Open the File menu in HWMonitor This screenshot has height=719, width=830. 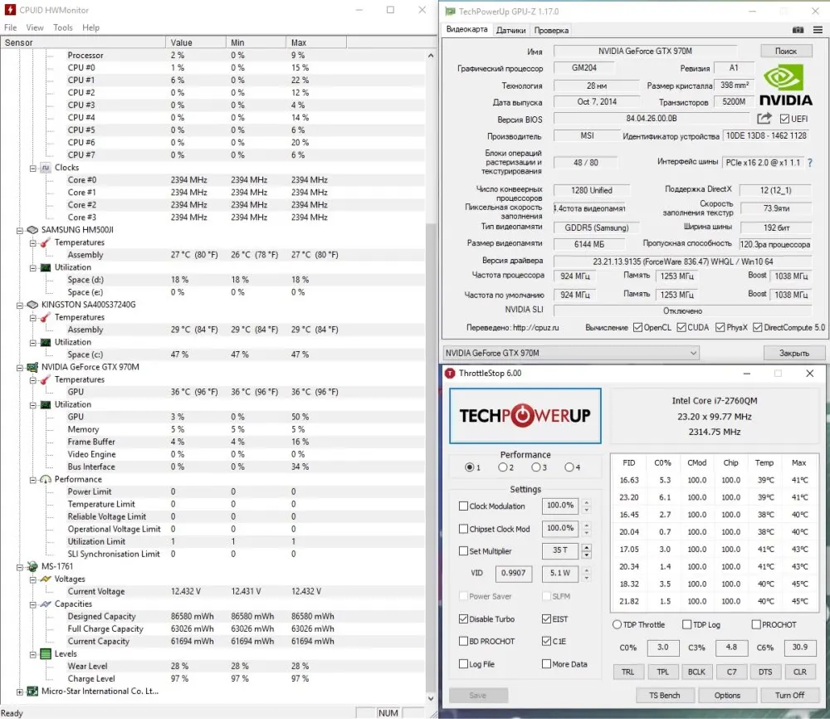11,27
